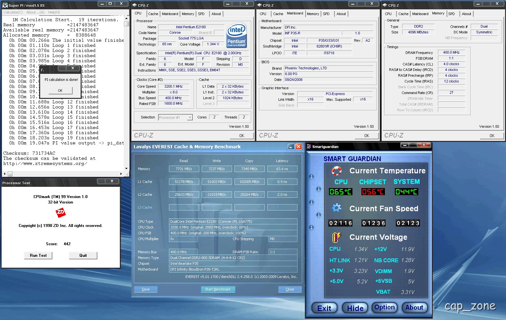Click the topmost round knob on Smart Guardian's left edge
This screenshot has width=506, height=320.
[x=311, y=177]
